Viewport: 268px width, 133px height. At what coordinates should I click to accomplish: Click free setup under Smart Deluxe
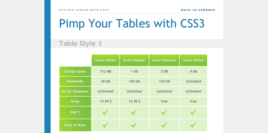click(x=193, y=101)
